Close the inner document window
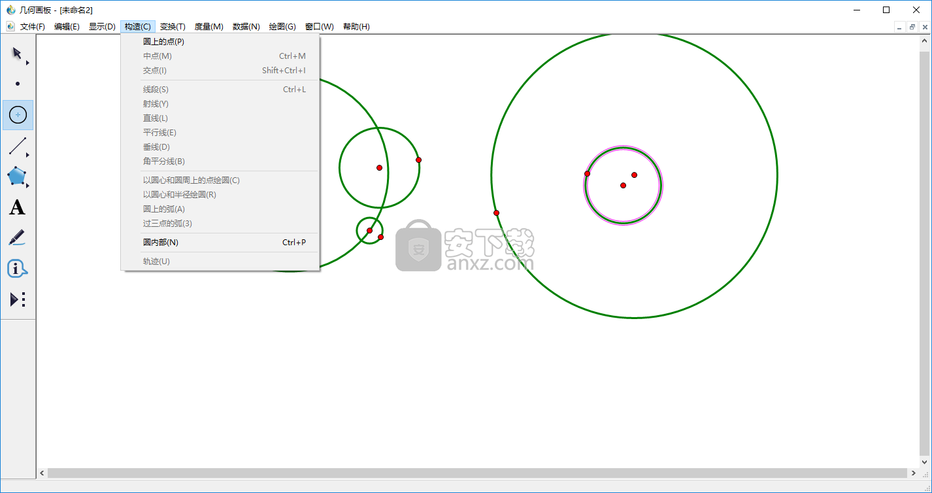This screenshot has height=493, width=932. tap(925, 27)
